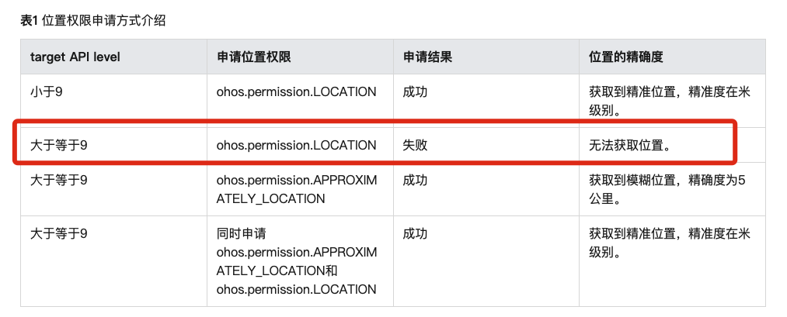
Task: Click ohos.permission.LOCATION in the highlighted row
Action: pyautogui.click(x=296, y=145)
